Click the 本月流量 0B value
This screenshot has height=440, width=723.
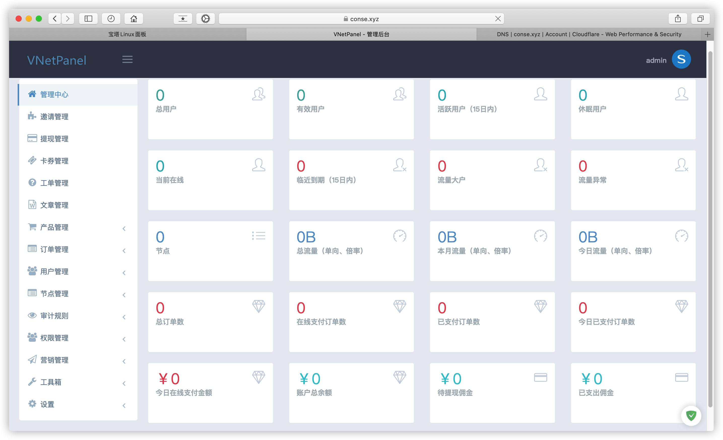click(x=447, y=237)
